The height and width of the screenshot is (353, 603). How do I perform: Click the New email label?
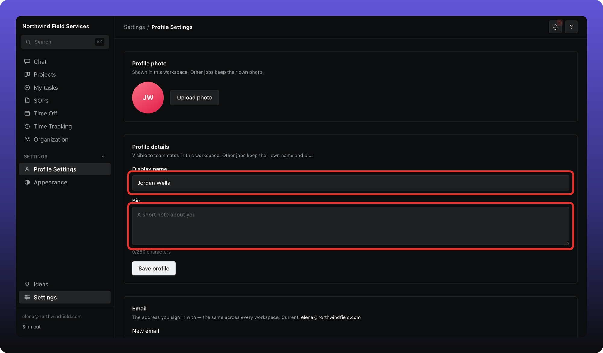pyautogui.click(x=146, y=331)
